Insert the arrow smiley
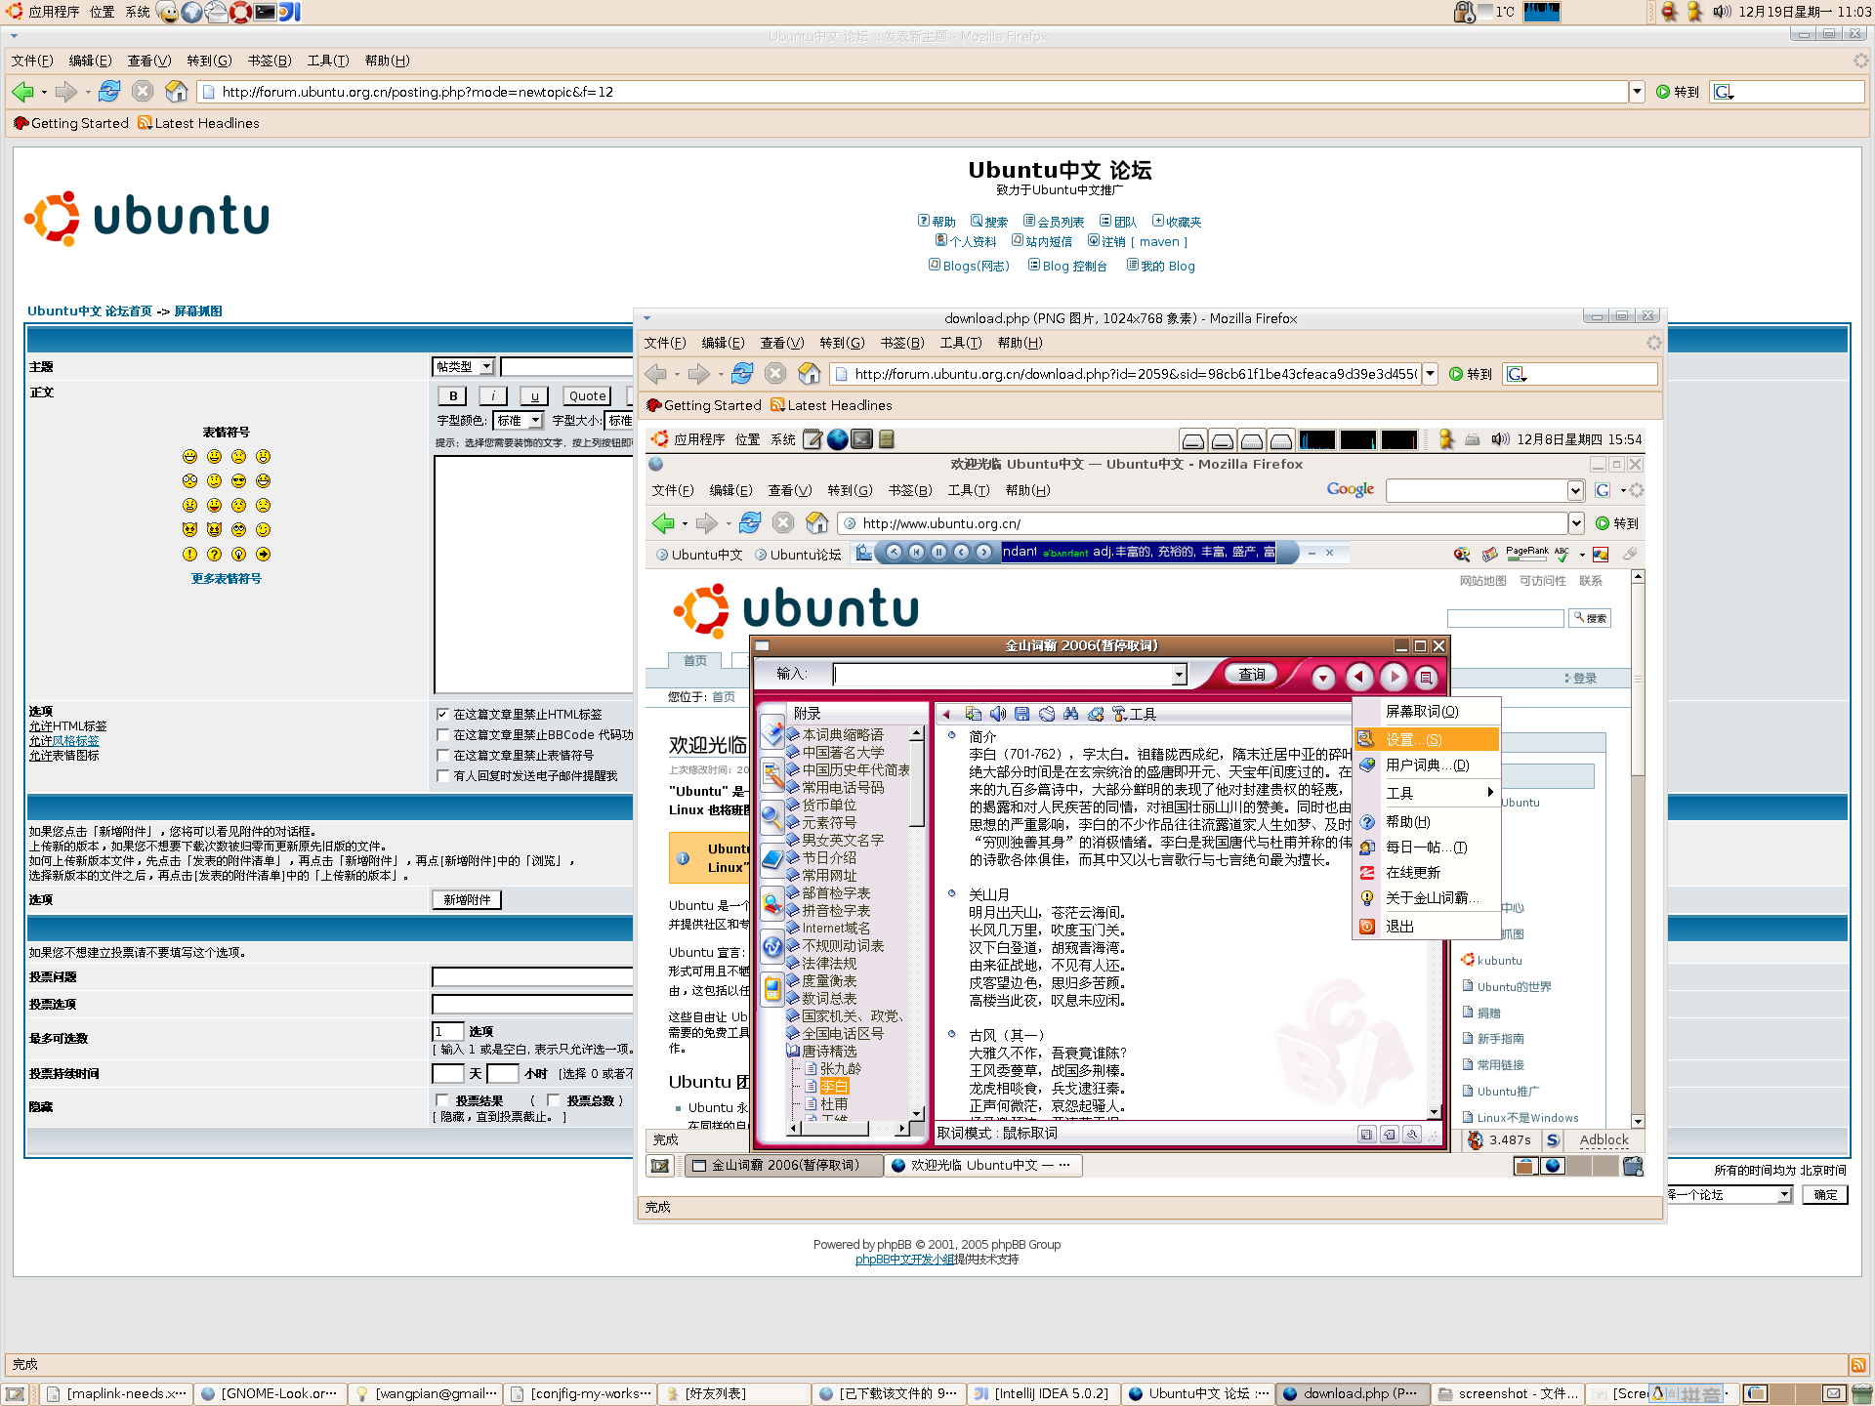 tap(263, 555)
